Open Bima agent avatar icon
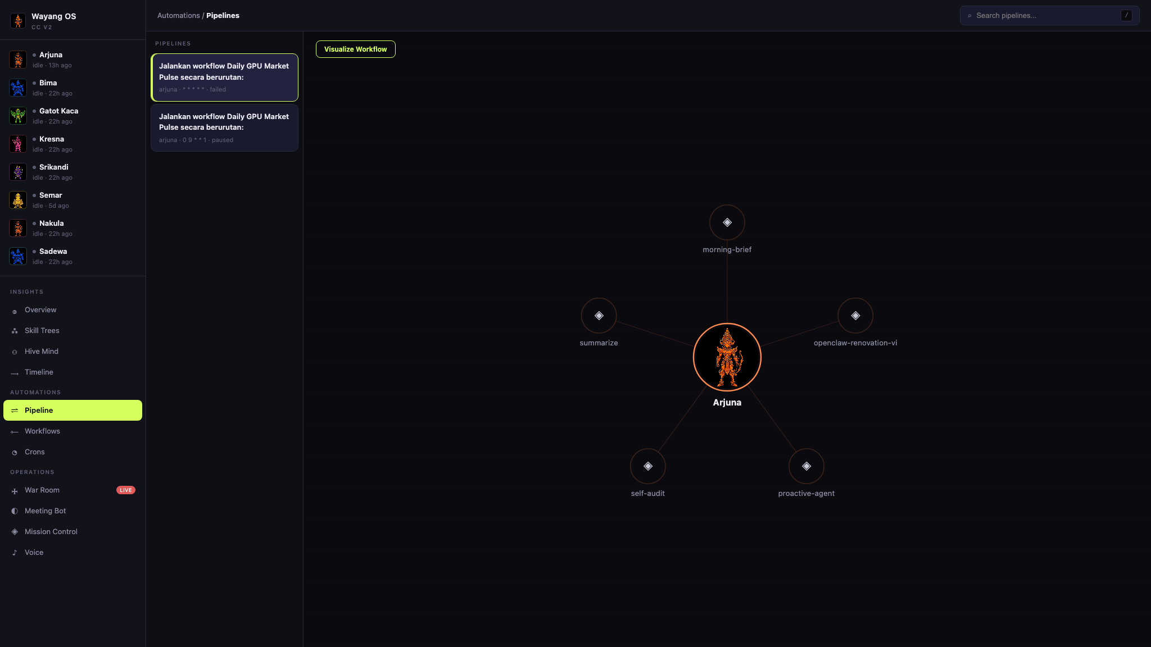Image resolution: width=1151 pixels, height=647 pixels. (x=18, y=88)
